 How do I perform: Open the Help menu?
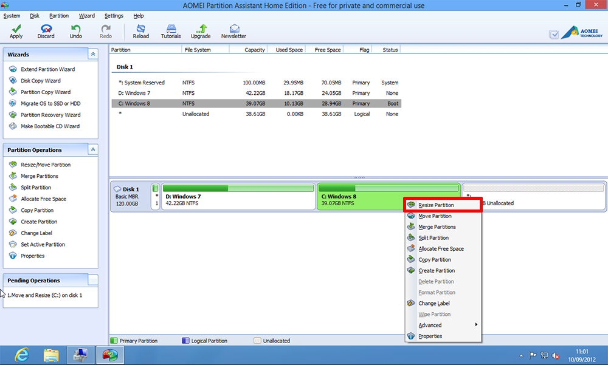tap(139, 16)
